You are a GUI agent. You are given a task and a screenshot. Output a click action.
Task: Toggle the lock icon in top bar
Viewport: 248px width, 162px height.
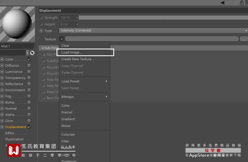point(242,3)
